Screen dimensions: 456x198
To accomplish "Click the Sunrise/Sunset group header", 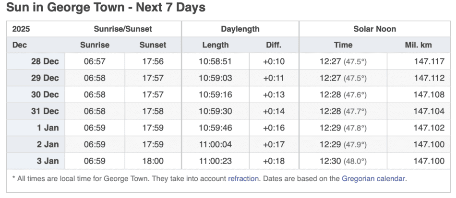I will (123, 29).
